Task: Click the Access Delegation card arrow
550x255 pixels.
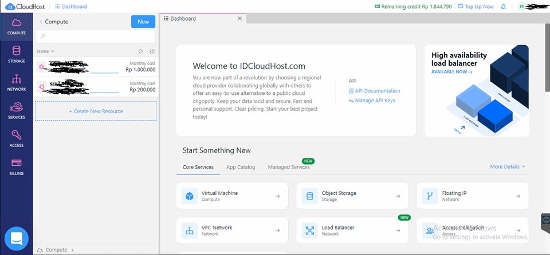Action: pos(518,230)
